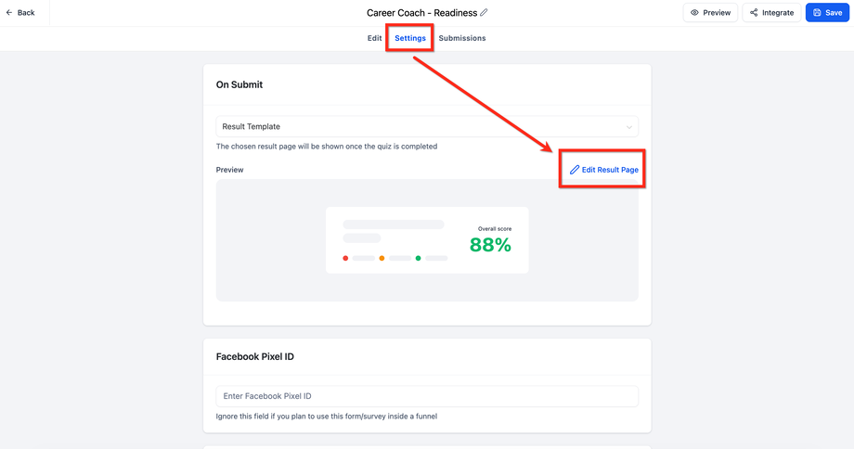Click the floppy disk icon in Save
This screenshot has width=854, height=449.
coord(817,13)
